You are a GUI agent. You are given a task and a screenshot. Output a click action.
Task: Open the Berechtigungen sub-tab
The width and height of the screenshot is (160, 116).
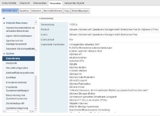(x=80, y=11)
